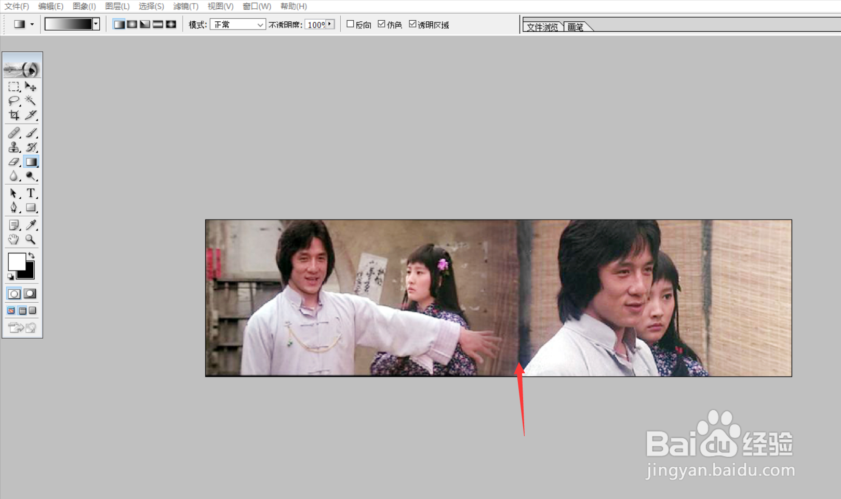Open the opacity slider arrow

click(x=330, y=24)
